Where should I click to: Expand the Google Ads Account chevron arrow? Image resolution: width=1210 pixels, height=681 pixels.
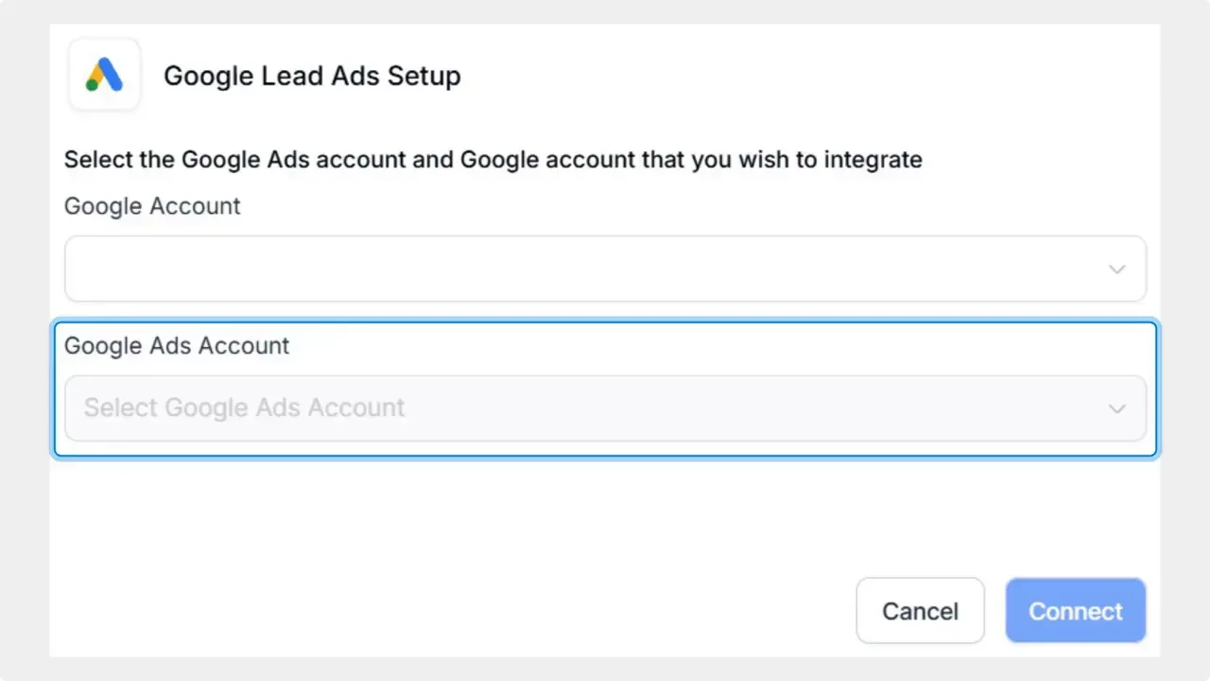[1116, 408]
